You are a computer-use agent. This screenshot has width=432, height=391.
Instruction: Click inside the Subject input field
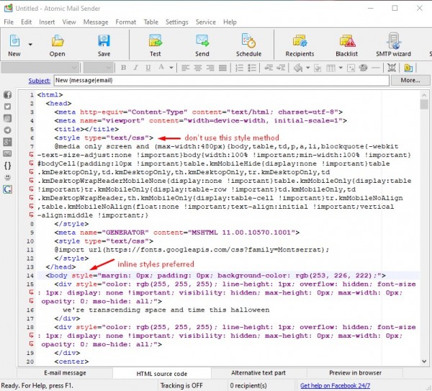click(x=221, y=80)
